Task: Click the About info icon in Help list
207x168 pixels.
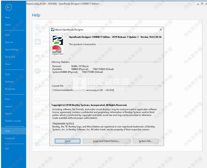Action: pos(37,144)
